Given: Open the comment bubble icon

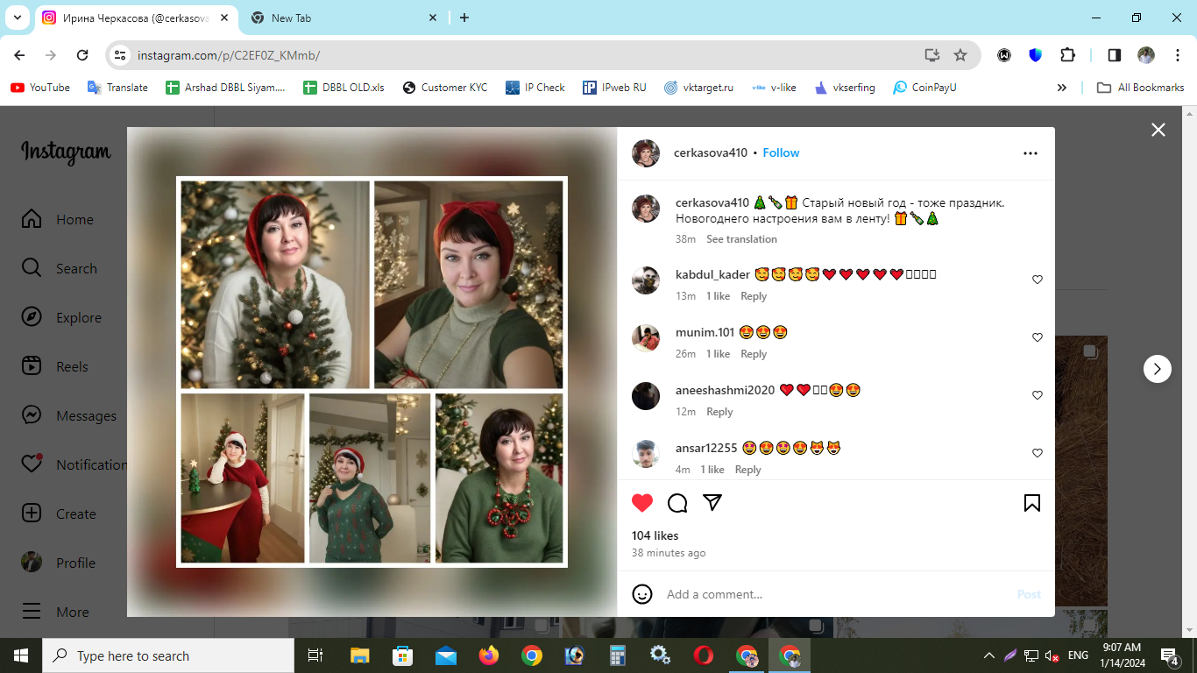Looking at the screenshot, I should pyautogui.click(x=677, y=503).
